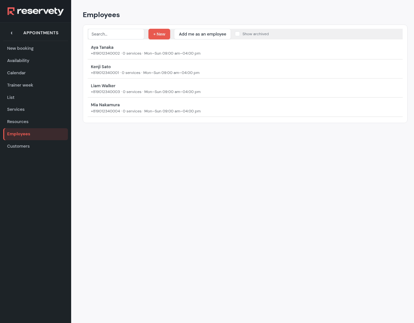Click the Employees page heading

(101, 15)
